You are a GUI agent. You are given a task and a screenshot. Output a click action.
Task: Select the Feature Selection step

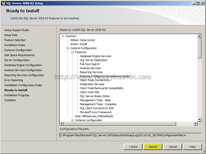click(x=15, y=40)
